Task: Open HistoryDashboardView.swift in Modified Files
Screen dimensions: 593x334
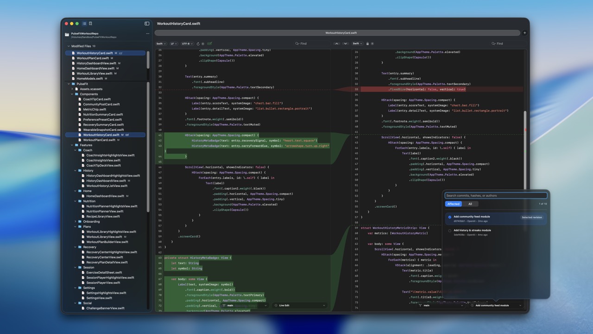Action: coord(96,64)
